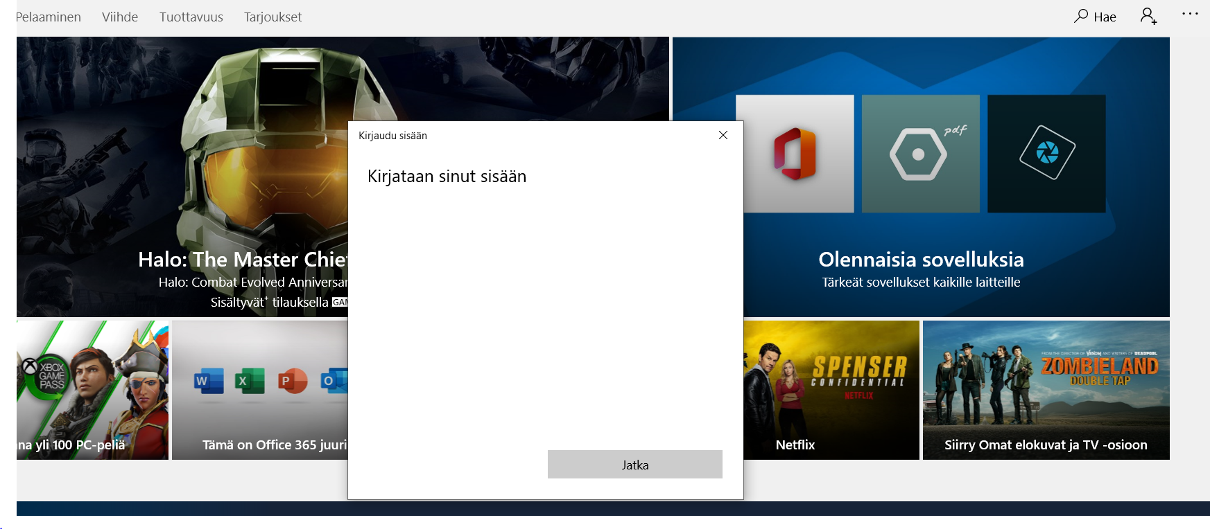This screenshot has height=529, width=1210.
Task: Open the Zombieland Double Tap tile
Action: [1046, 390]
